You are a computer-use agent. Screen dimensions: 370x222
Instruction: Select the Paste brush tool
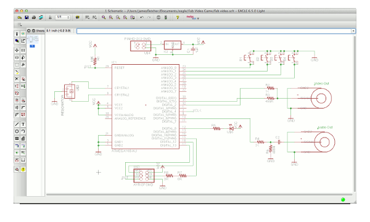pos(17,72)
